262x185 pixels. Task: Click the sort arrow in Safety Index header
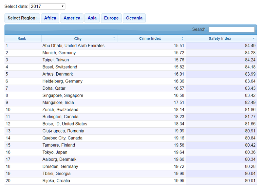click(x=253, y=39)
